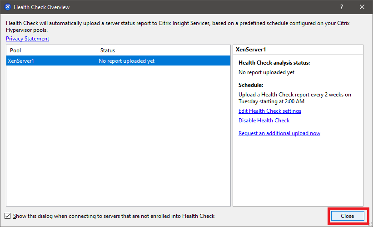Click the Disable Health Check link
Image resolution: width=373 pixels, height=227 pixels.
[x=264, y=121]
